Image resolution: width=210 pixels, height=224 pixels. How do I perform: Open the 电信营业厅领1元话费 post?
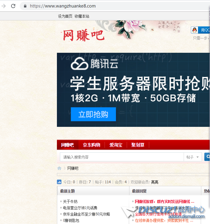[80, 208]
